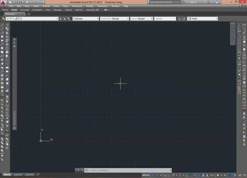Open the Autodesk 360 ribbon tab
This screenshot has height=178, width=247.
[93, 10]
